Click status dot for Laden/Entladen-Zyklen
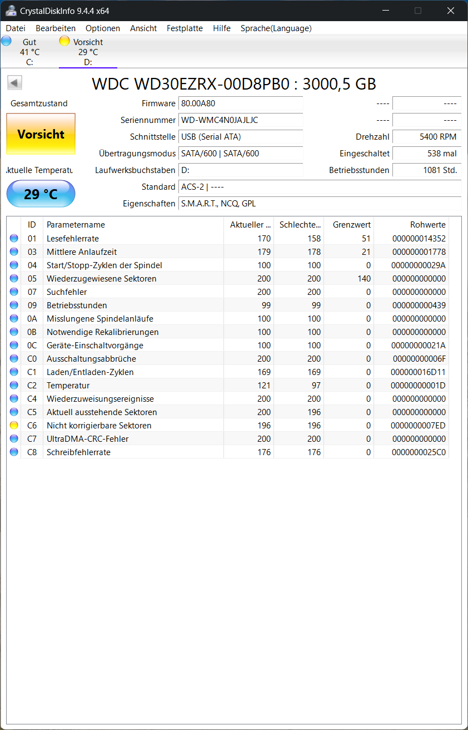Screen dimensions: 468x730 14,372
